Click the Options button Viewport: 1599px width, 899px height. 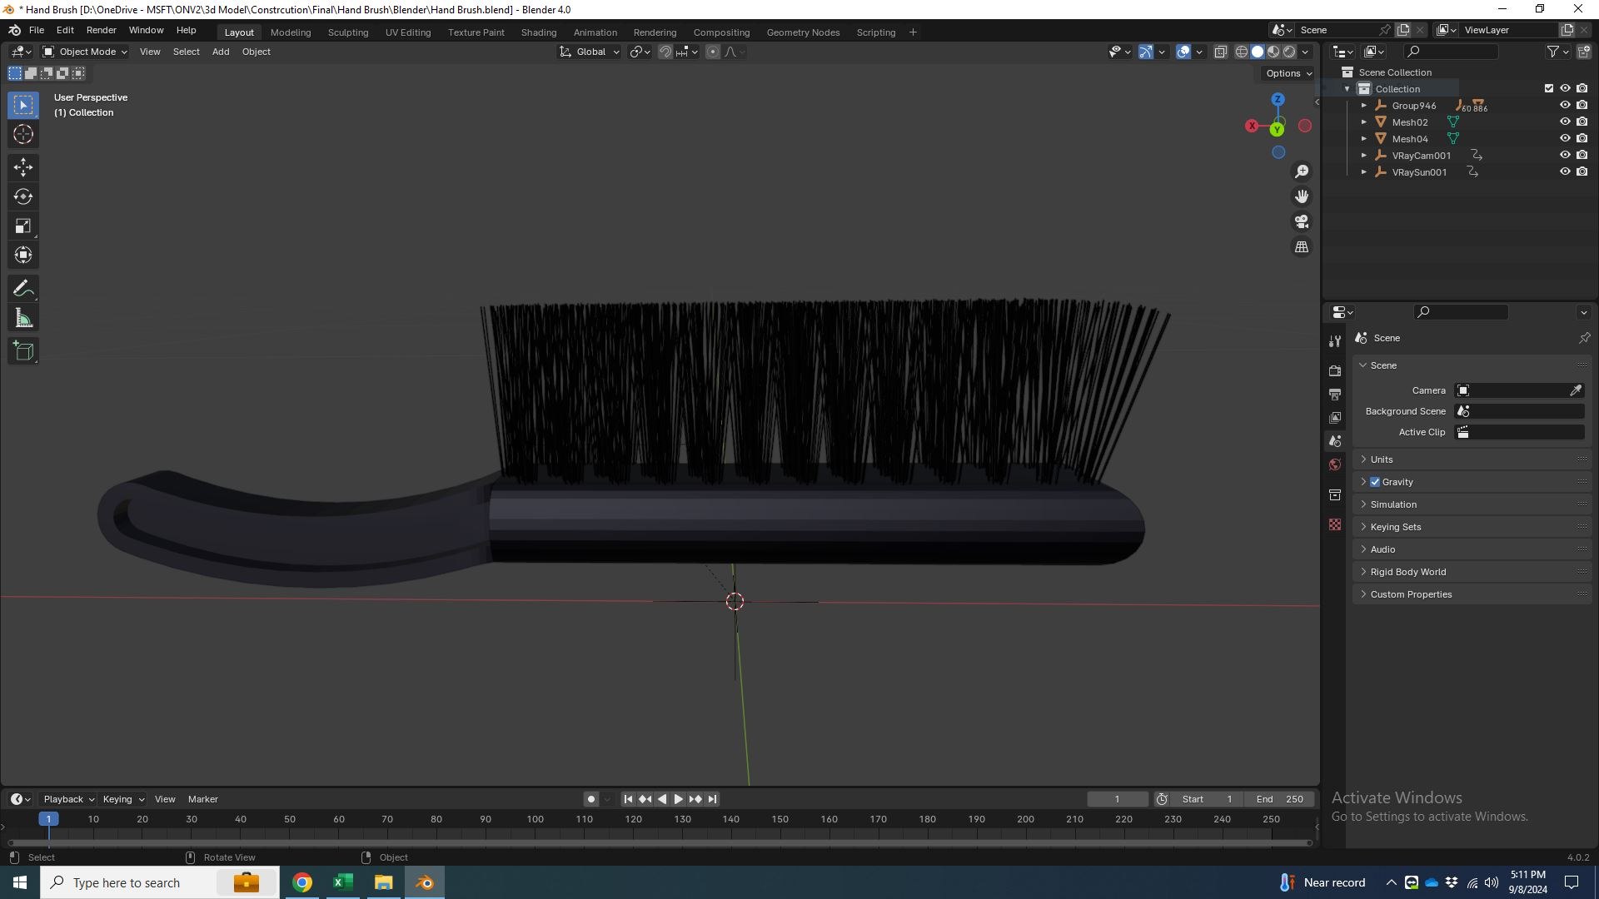tap(1288, 73)
